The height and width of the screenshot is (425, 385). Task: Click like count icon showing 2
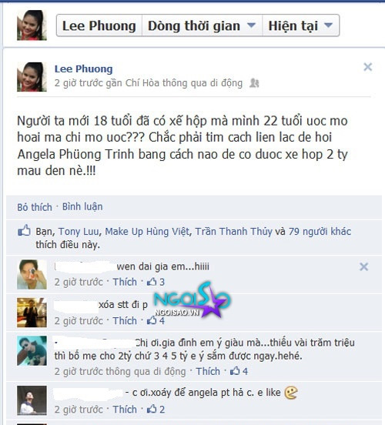click(x=152, y=409)
